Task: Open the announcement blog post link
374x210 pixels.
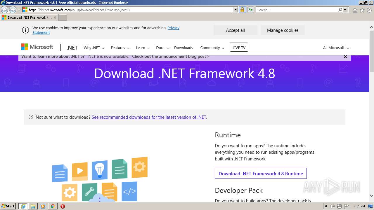Action: click(x=171, y=57)
